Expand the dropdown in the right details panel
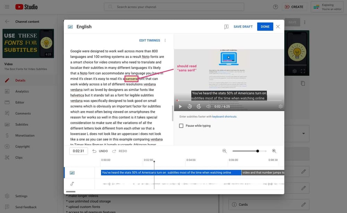This screenshot has height=213, width=347. 304,133
